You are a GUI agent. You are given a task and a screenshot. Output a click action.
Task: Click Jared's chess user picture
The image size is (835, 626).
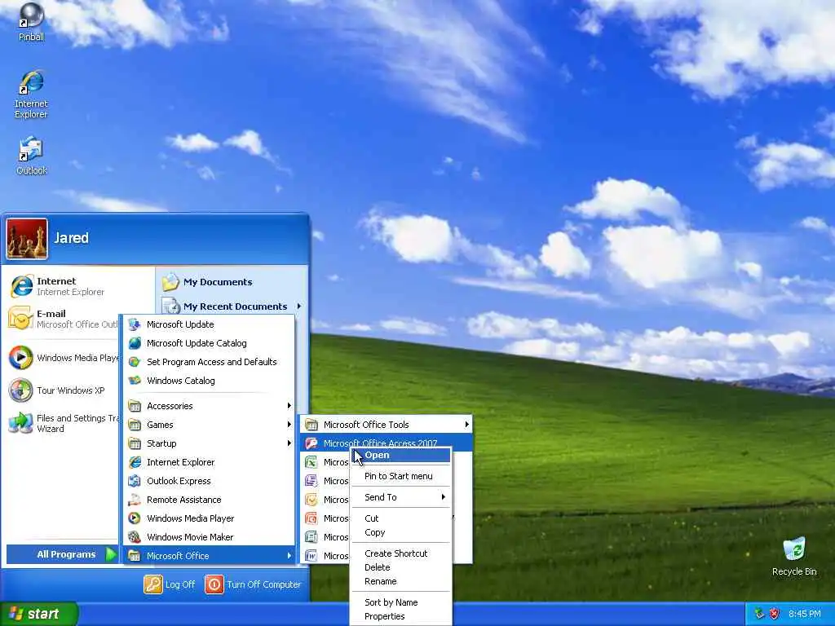tap(27, 239)
